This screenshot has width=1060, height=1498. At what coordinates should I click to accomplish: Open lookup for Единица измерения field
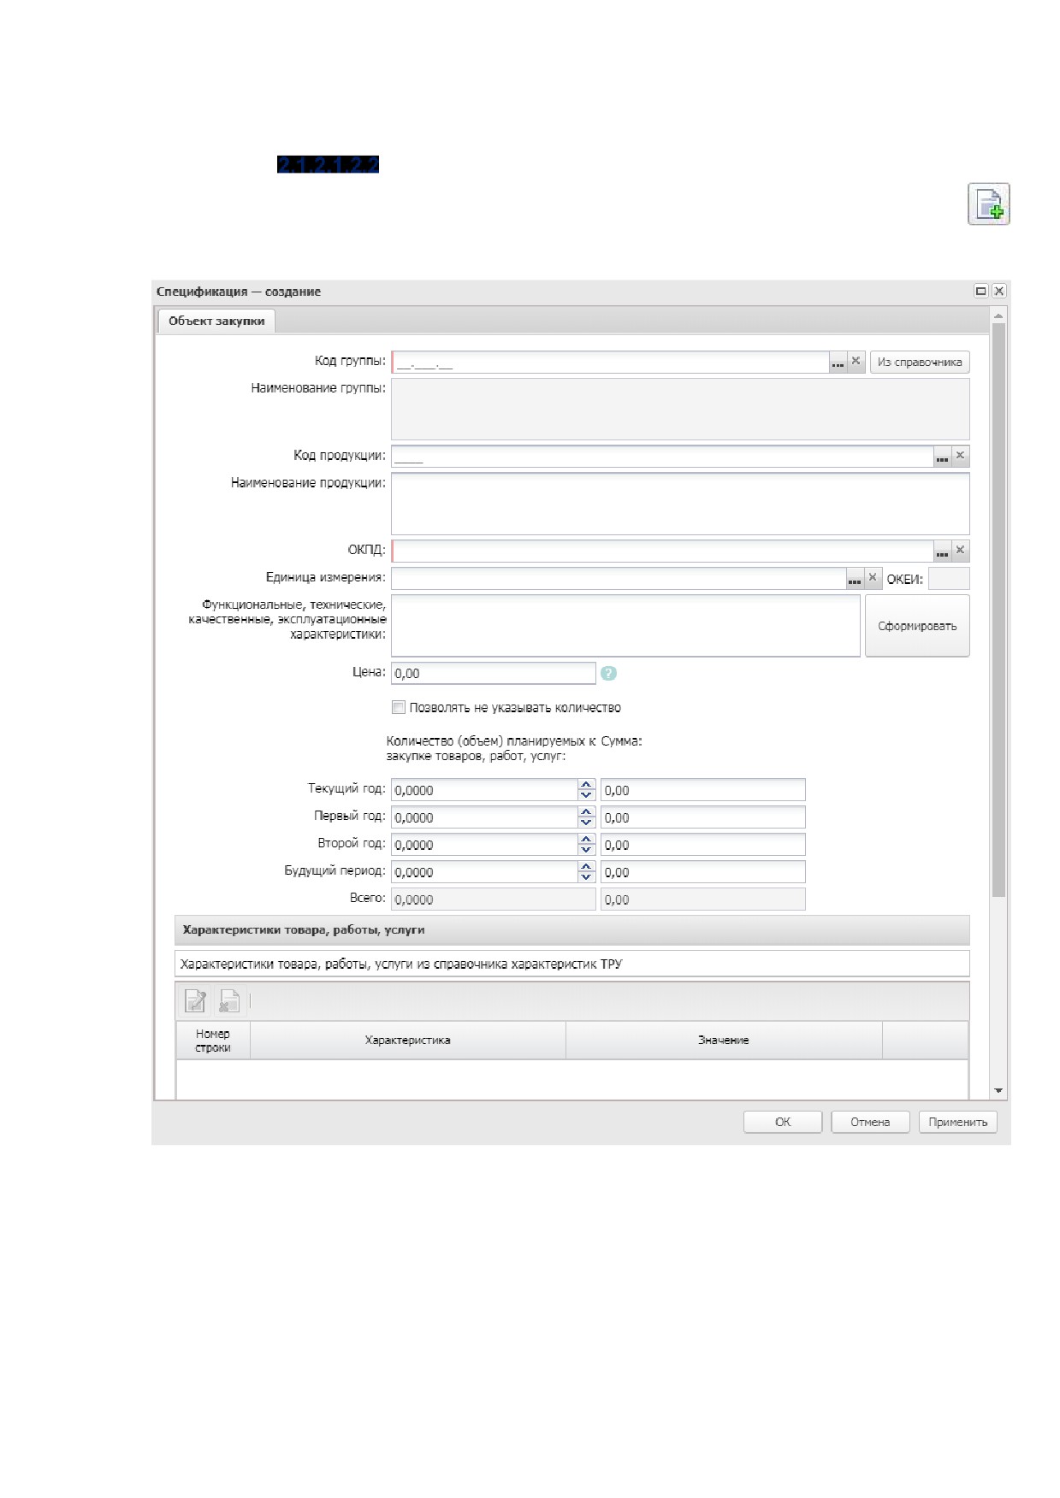855,579
